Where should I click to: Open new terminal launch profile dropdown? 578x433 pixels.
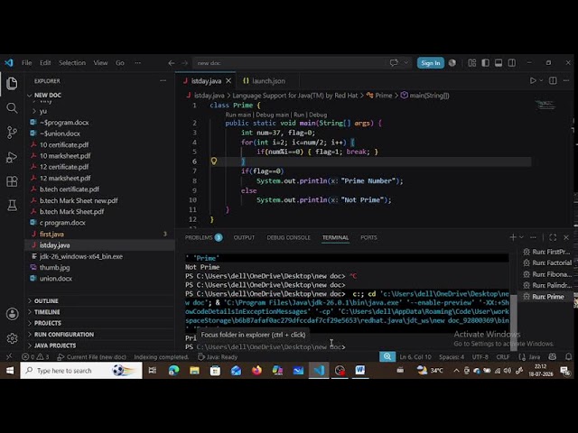click(x=521, y=237)
